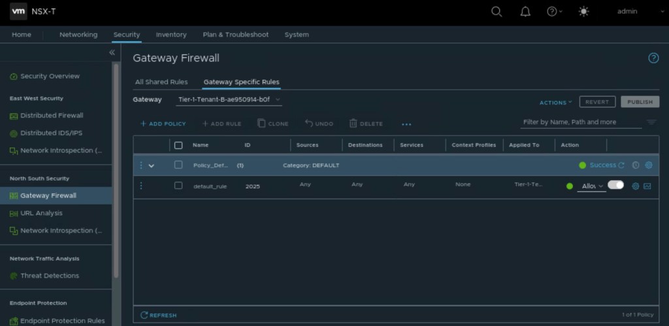Refresh the Success status of the policy
This screenshot has width=669, height=326.
coord(621,165)
